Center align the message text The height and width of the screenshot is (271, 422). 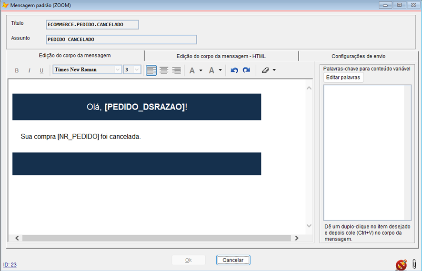[164, 70]
